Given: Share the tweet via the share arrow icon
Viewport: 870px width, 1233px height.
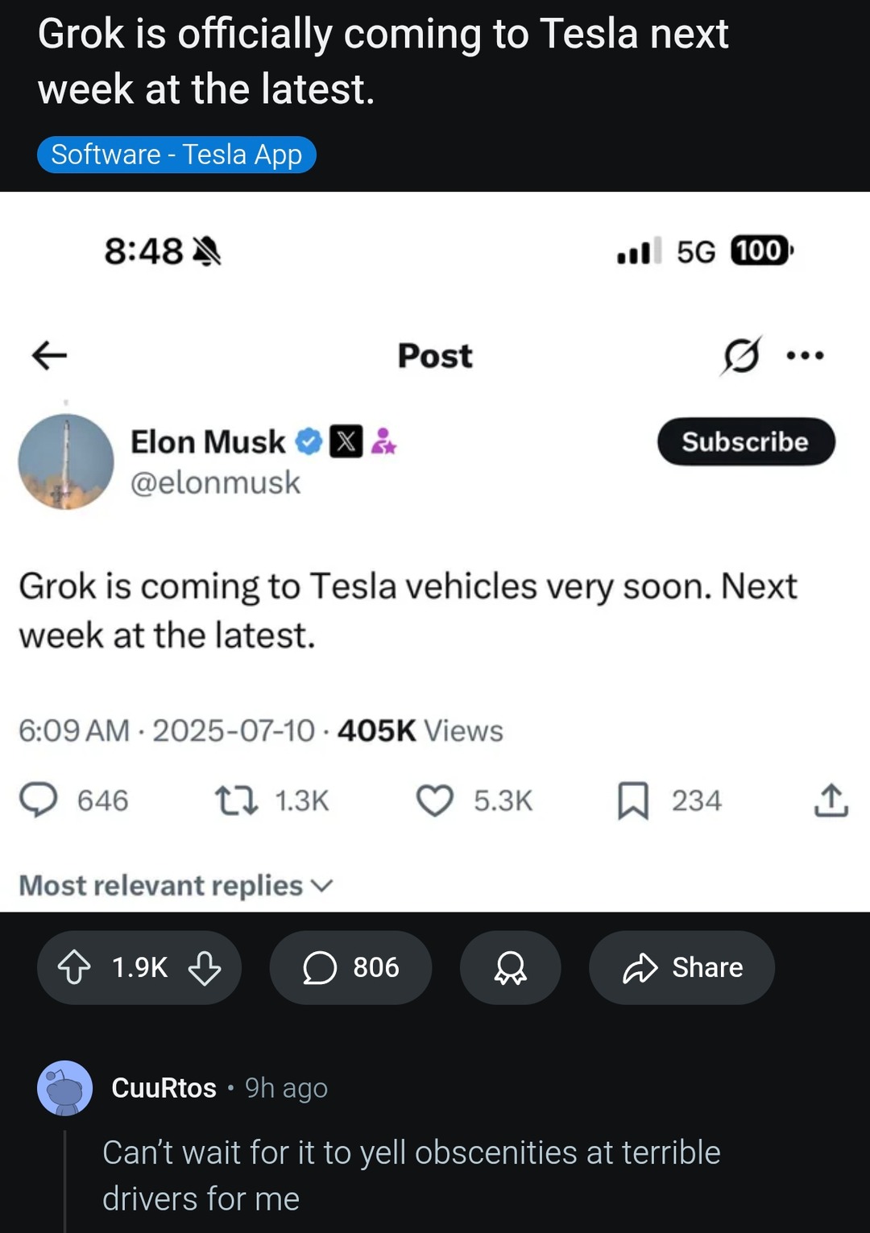Looking at the screenshot, I should 831,800.
